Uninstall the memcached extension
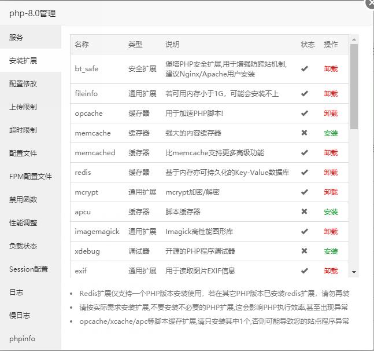This screenshot has height=351, width=374. (x=331, y=152)
